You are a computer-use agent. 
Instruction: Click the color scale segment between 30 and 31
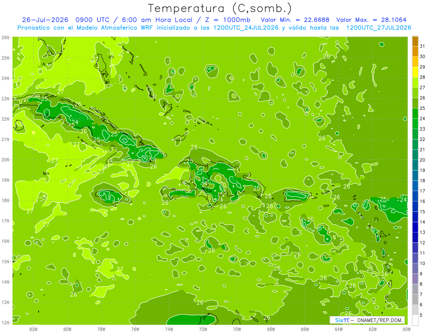[415, 52]
